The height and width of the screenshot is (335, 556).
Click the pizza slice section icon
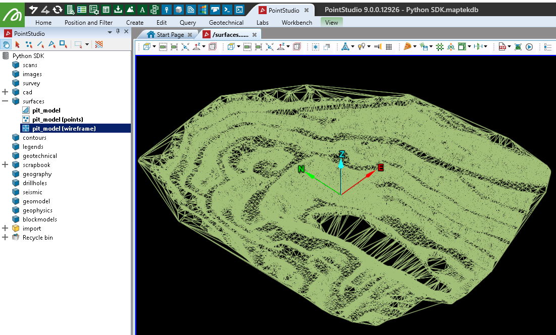[x=407, y=47]
